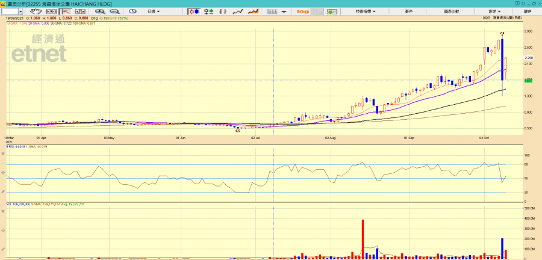Screen dimensions: 542x260
Task: Click the zoom in magnifier icon
Action: click(x=99, y=11)
